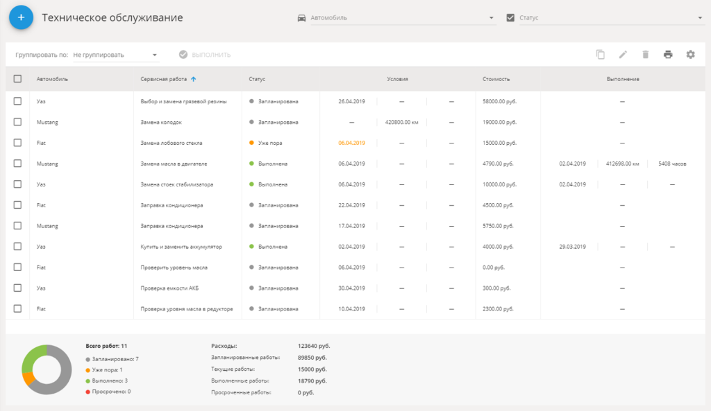The width and height of the screenshot is (711, 411).
Task: Click the sort arrow beside Сервисная работа
Action: tap(194, 79)
